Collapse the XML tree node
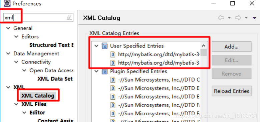This screenshot has height=122, width=260. 8,87
